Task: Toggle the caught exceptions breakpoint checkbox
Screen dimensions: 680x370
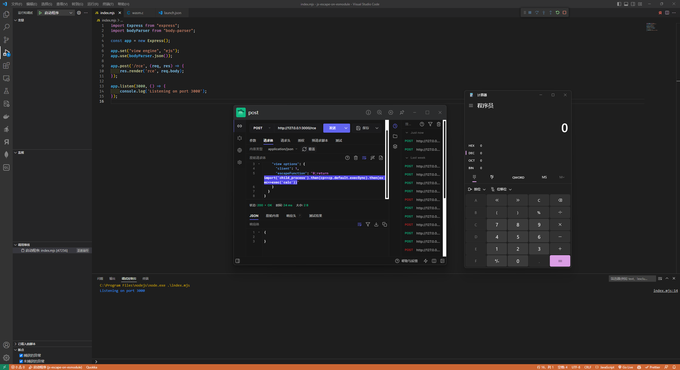Action: coord(21,355)
